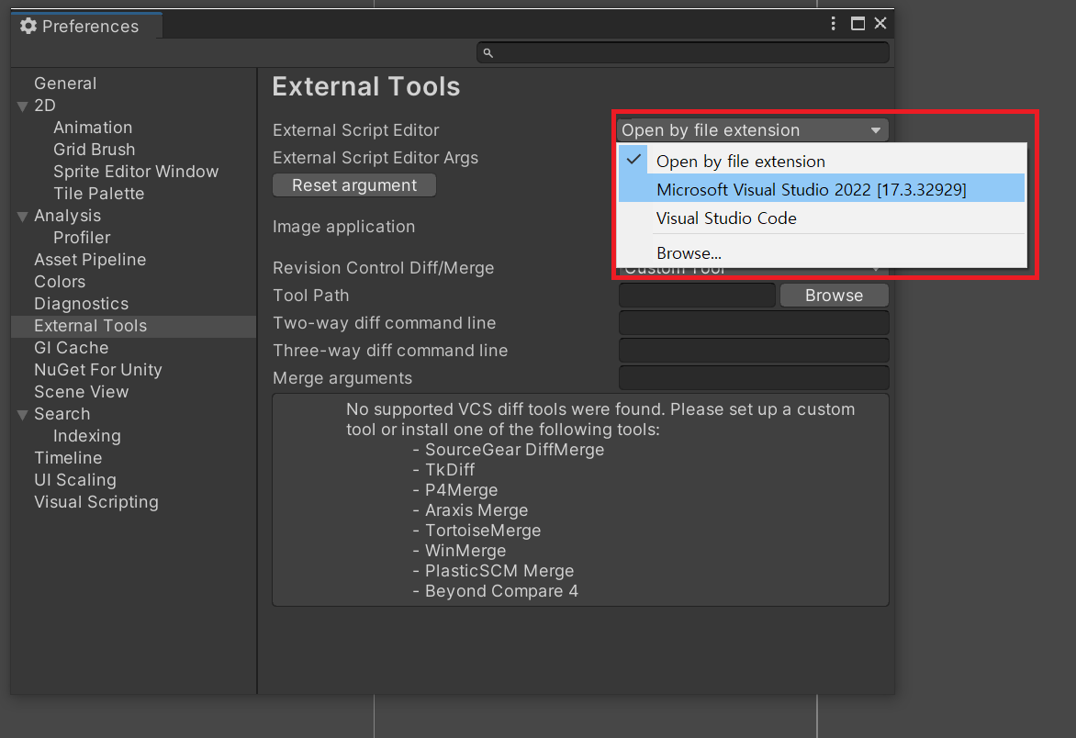Open GI Cache preferences
1076x738 pixels.
(x=72, y=348)
